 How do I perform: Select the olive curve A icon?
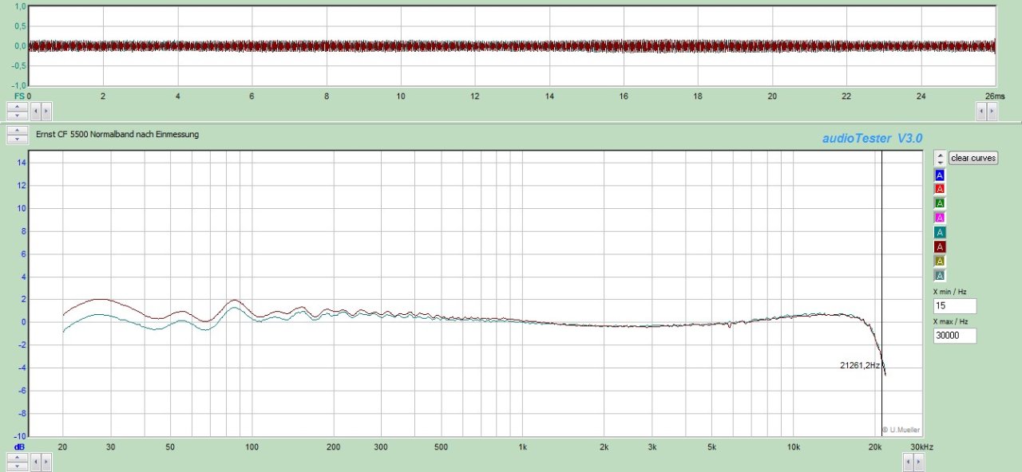tap(940, 261)
